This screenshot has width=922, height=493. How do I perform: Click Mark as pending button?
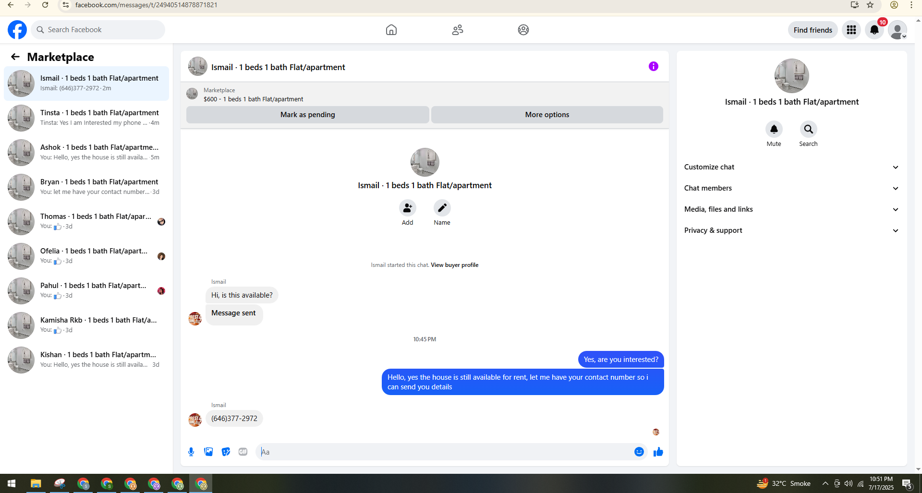click(x=307, y=115)
